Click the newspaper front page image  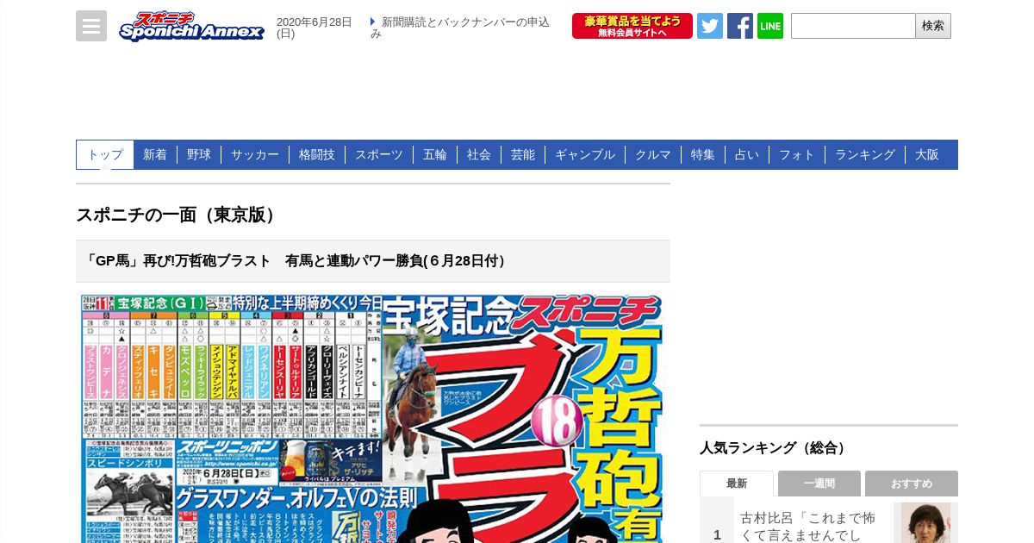tap(373, 418)
